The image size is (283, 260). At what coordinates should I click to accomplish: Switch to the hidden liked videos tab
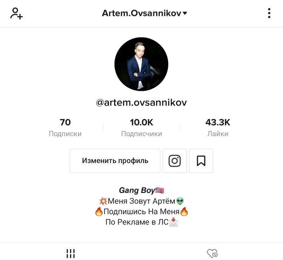click(213, 253)
